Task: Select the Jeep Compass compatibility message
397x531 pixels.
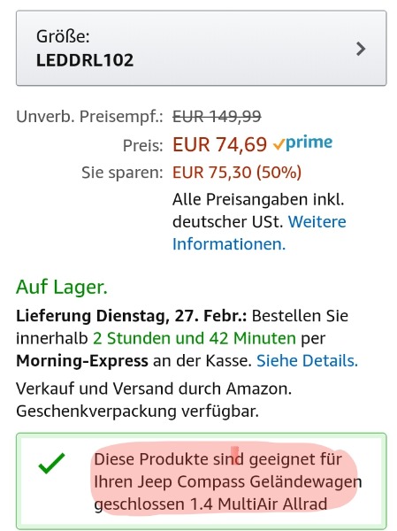Action: pos(228,481)
